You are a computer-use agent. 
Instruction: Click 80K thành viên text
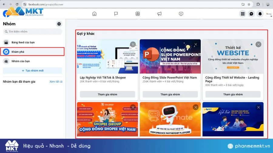[x=214, y=85]
